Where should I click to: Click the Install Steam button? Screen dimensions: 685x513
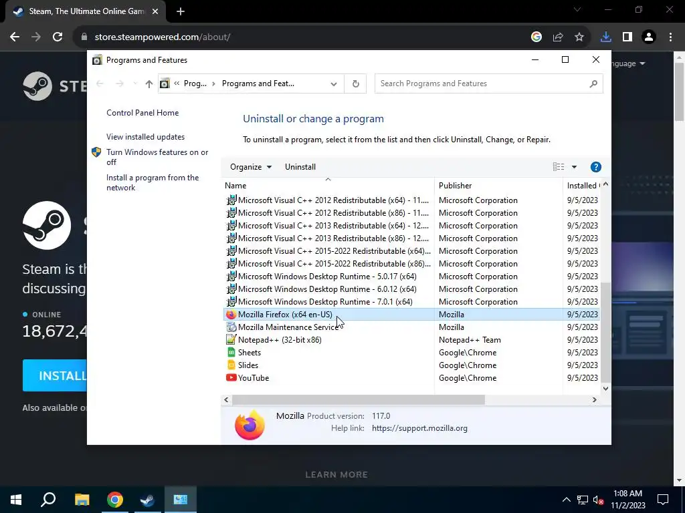(55, 375)
